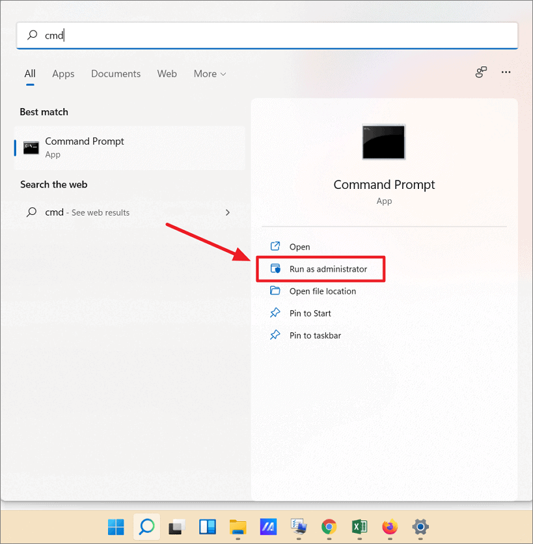Open Settings from the taskbar gear icon
Image resolution: width=533 pixels, height=544 pixels.
(420, 527)
